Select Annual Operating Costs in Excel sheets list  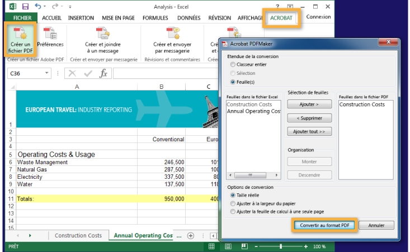pyautogui.click(x=253, y=111)
